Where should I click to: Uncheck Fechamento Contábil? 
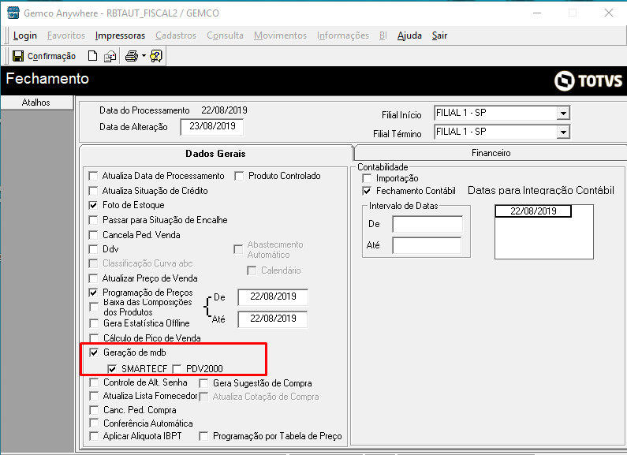tap(367, 191)
